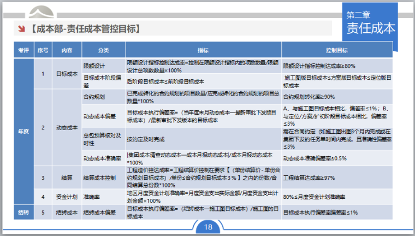Viewport: 415px width, 236px height.
Task: Click the 考评 column header
Action: pos(23,50)
